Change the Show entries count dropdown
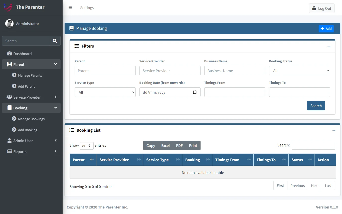Image resolution: width=342 pixels, height=214 pixels. click(x=86, y=146)
